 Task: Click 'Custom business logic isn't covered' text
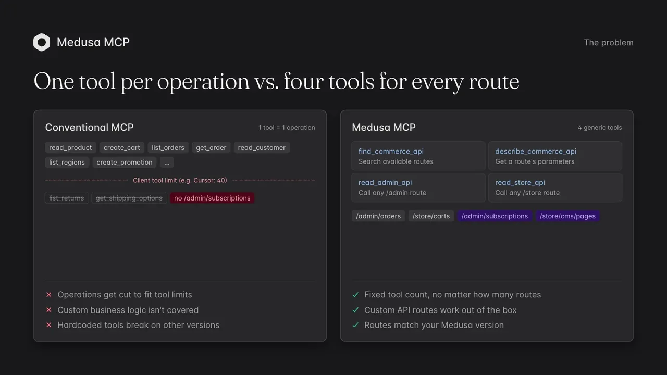pos(128,310)
